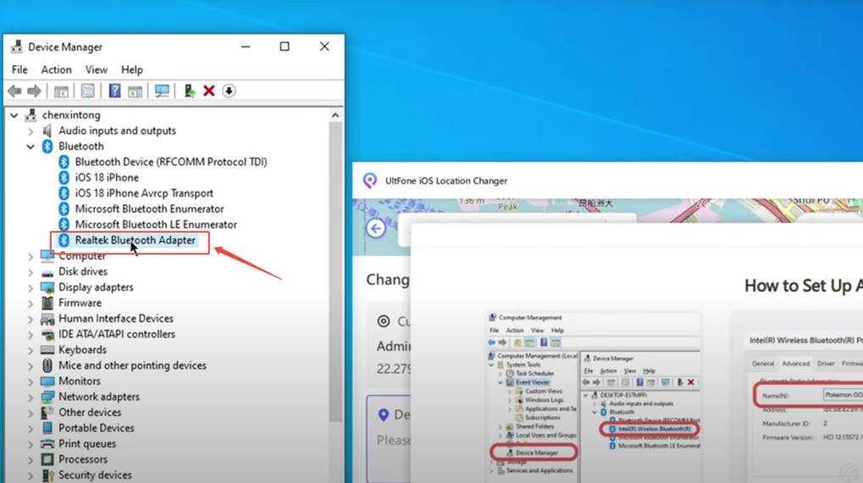Open the Help menu
Screen dimensions: 863x483
pyautogui.click(x=132, y=69)
